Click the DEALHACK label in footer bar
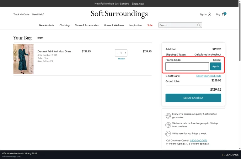Image resolution: width=241 pixels, height=159 pixels. point(230,155)
